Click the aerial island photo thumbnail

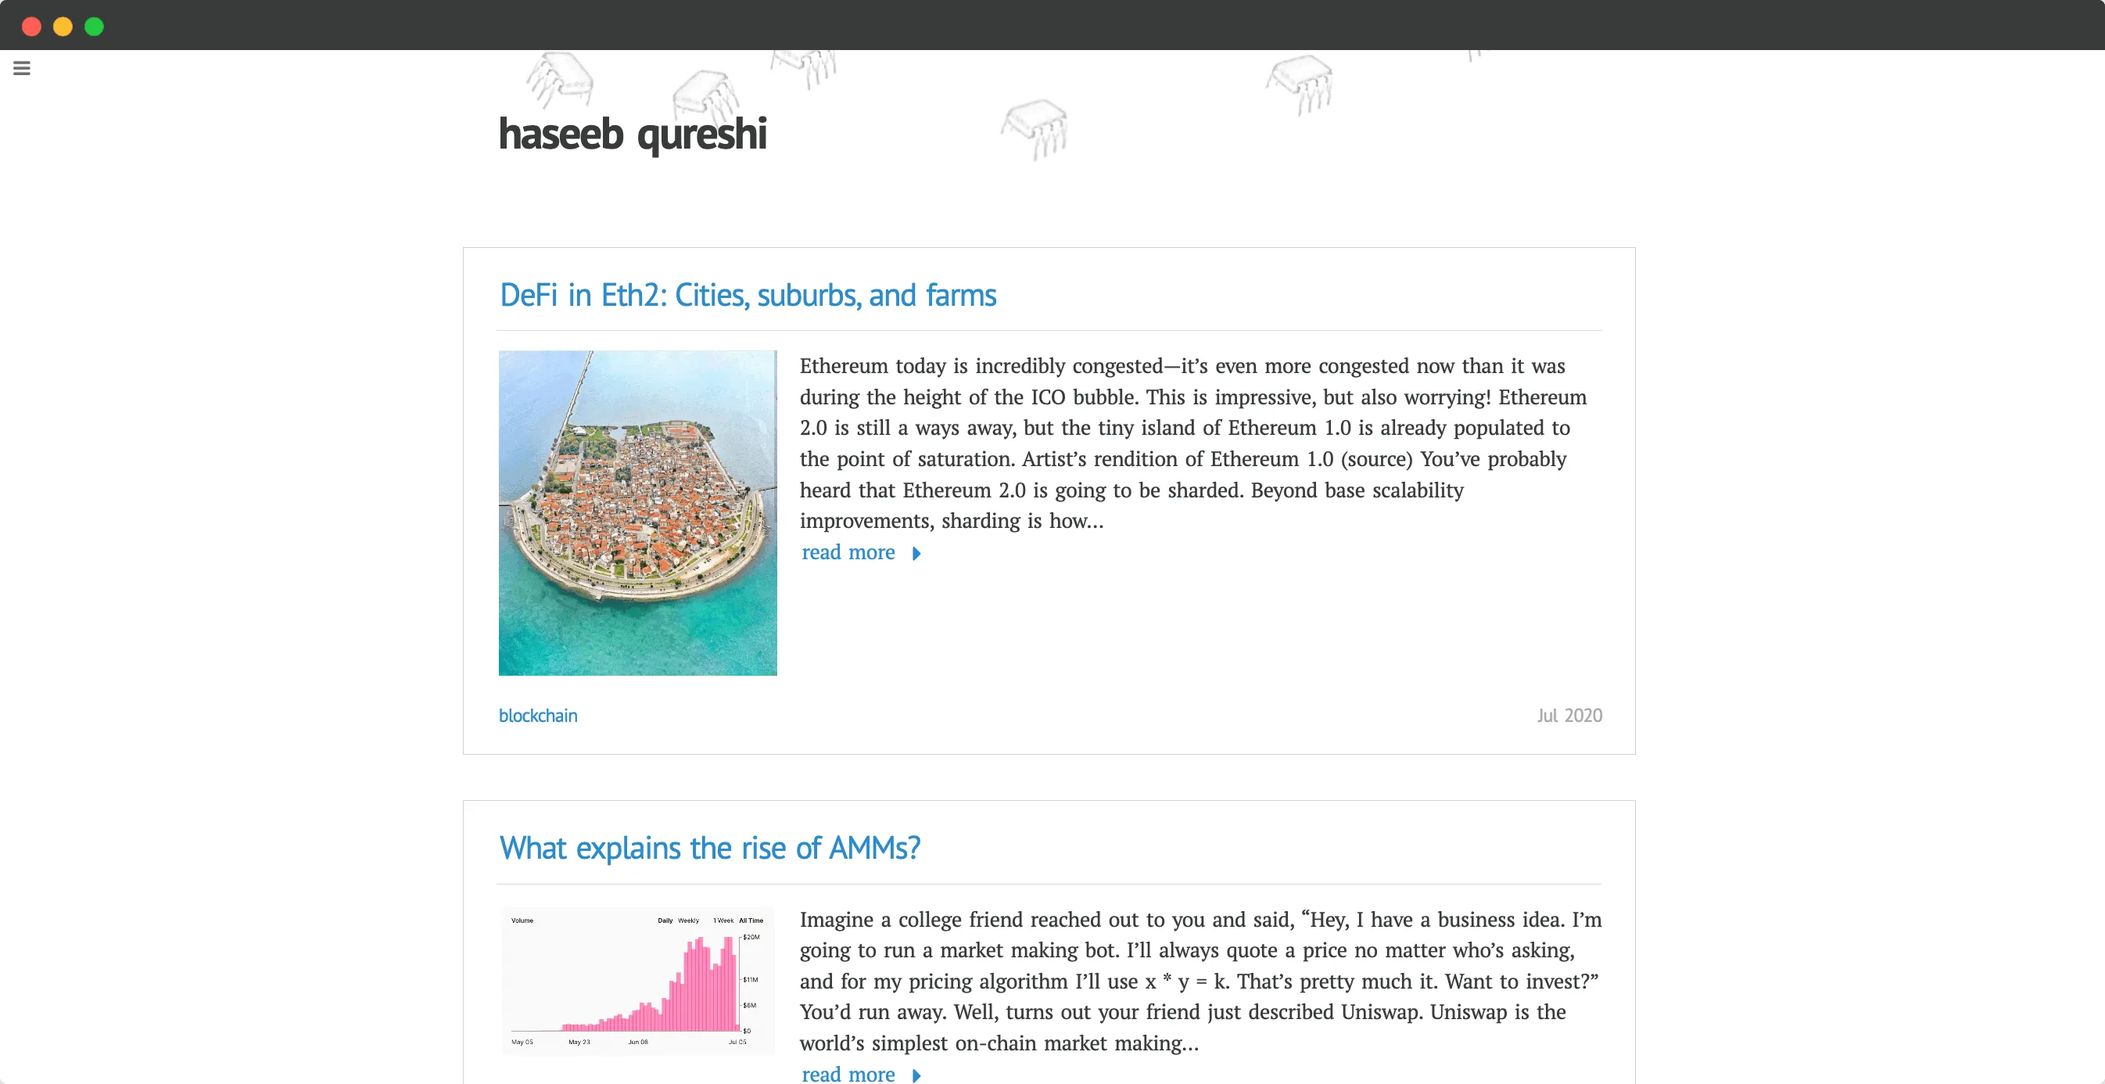coord(637,512)
